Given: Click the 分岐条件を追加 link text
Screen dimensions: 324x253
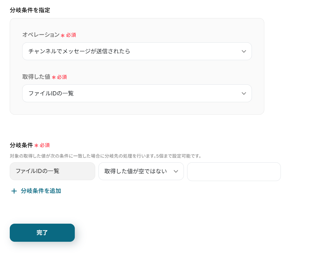Looking at the screenshot, I should click(41, 191).
